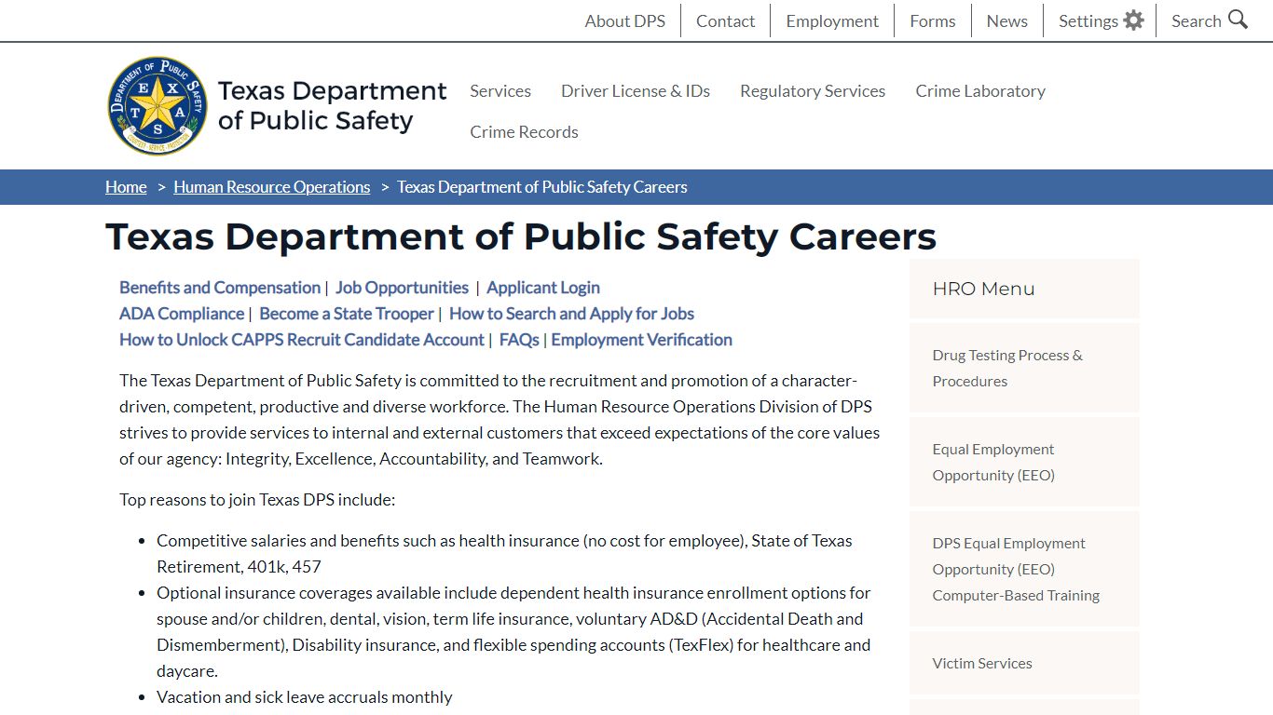Click current breadcrumb Texas Department of Public Safety Careers
This screenshot has width=1273, height=715.
point(542,186)
